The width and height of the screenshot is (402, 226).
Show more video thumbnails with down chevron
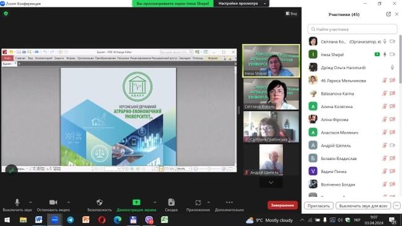271,183
